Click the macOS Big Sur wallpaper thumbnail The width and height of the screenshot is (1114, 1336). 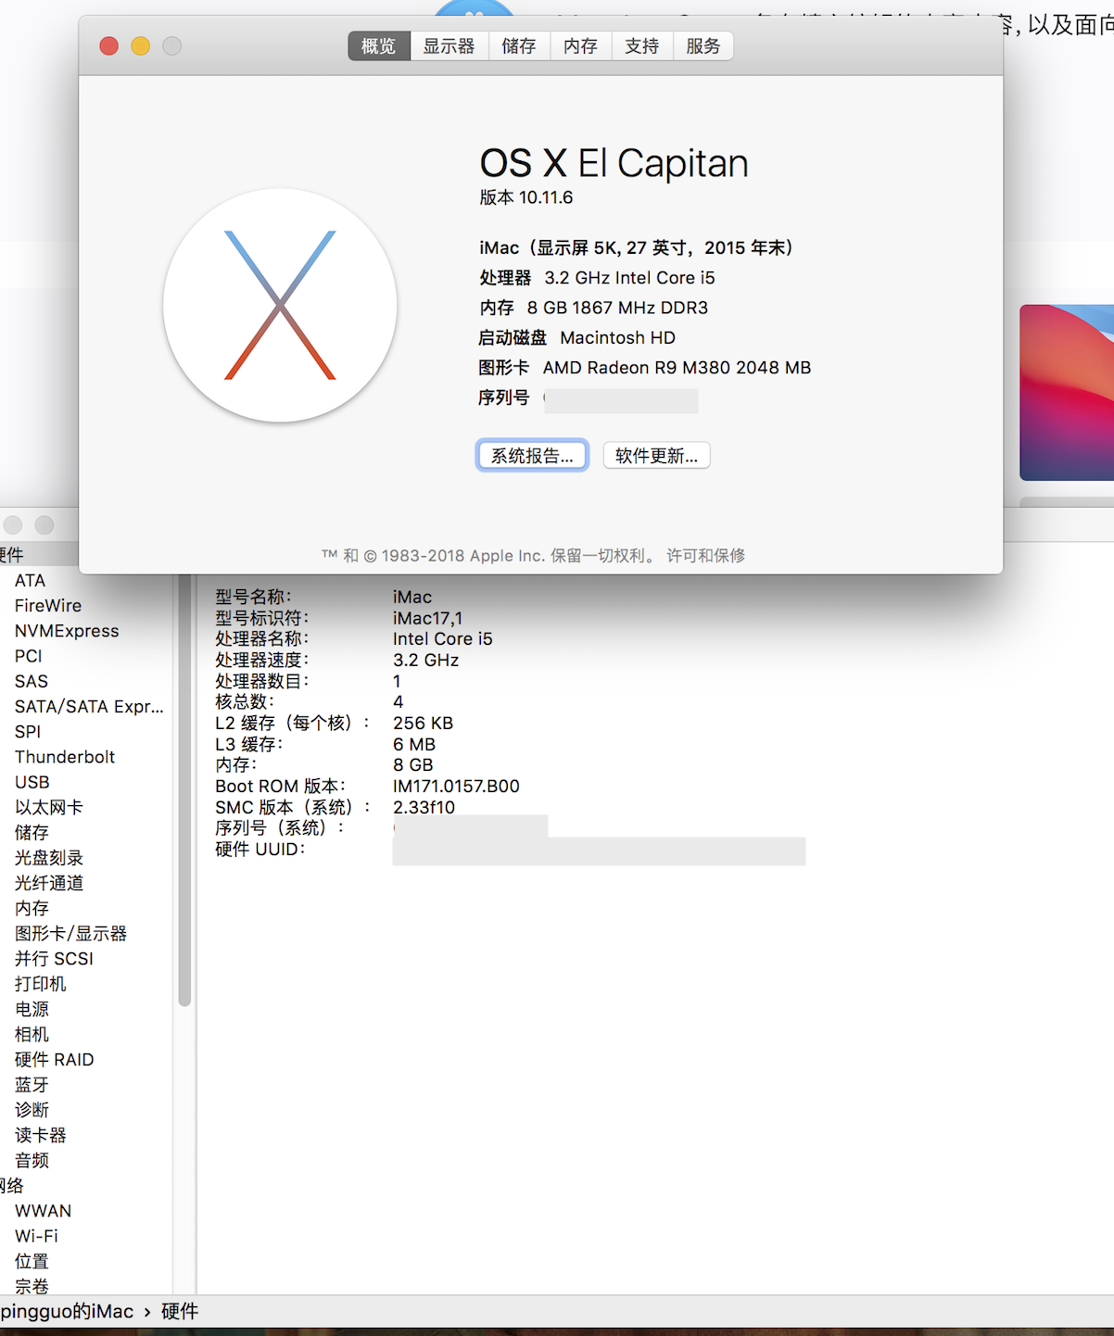[1068, 393]
